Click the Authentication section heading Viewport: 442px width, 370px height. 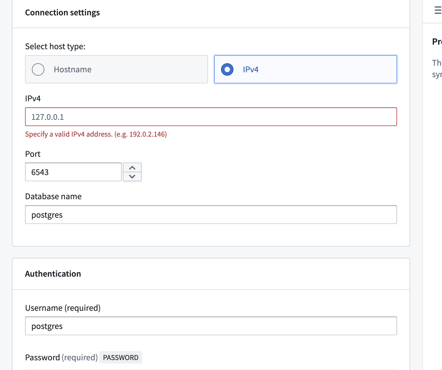53,274
